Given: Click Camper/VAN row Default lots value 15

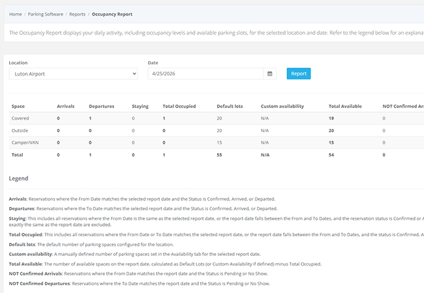Looking at the screenshot, I should (x=219, y=143).
